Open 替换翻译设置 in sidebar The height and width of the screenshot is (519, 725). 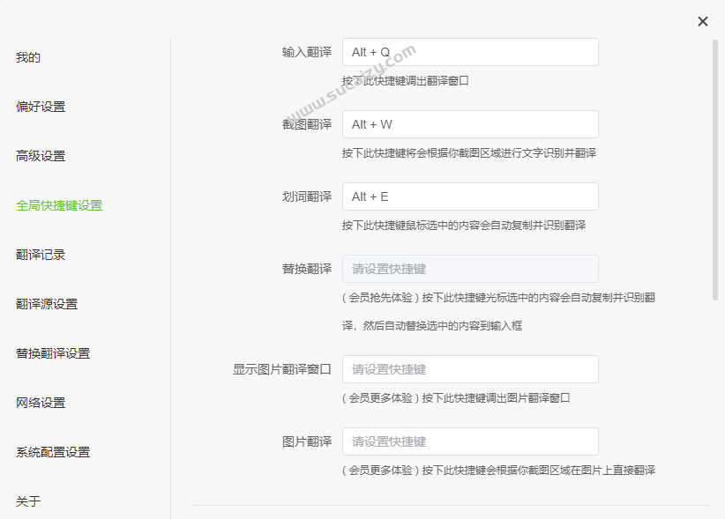click(53, 353)
